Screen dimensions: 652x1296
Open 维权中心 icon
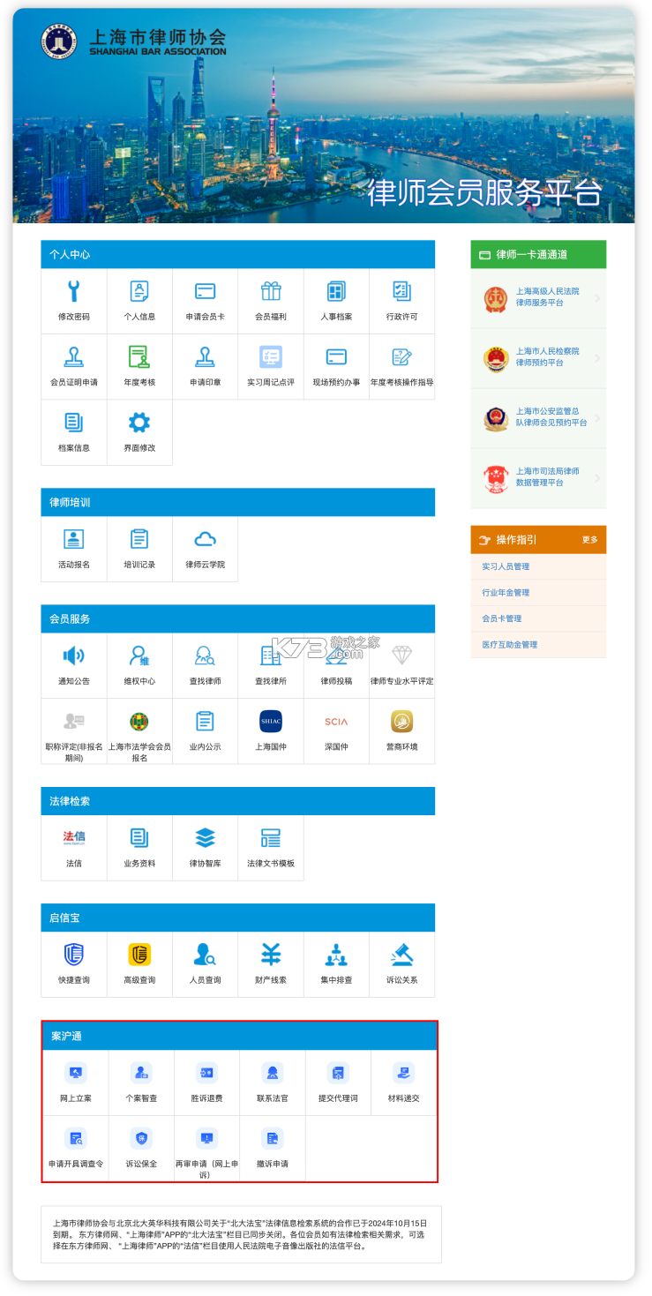click(139, 655)
